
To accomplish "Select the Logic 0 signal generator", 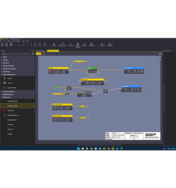I will pos(18,83).
